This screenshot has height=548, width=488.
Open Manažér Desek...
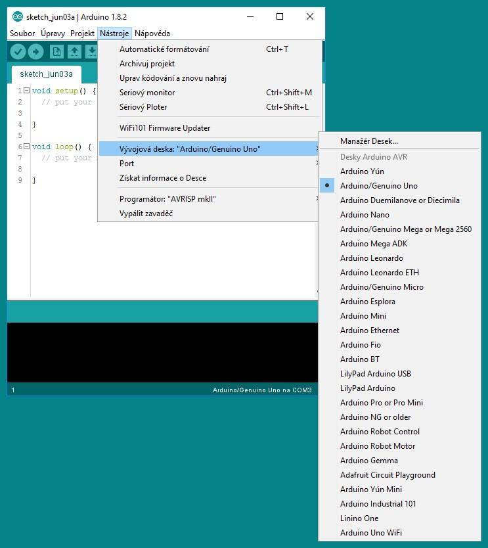coord(399,141)
